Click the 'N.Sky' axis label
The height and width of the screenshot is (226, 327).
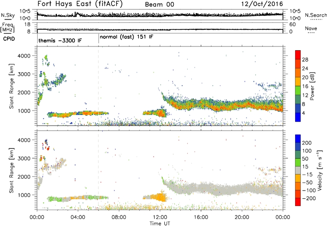[8, 15]
